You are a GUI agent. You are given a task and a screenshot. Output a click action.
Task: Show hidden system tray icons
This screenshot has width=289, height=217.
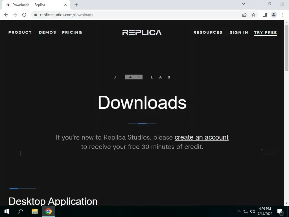[x=239, y=211]
